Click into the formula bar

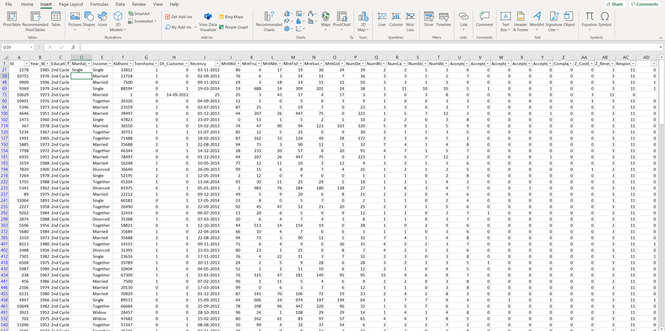369,47
